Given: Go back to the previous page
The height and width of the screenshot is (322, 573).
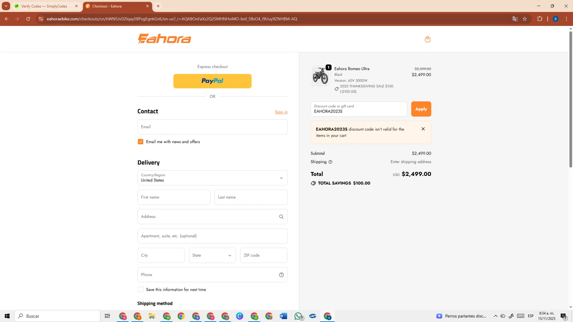Looking at the screenshot, I should click(x=6, y=19).
